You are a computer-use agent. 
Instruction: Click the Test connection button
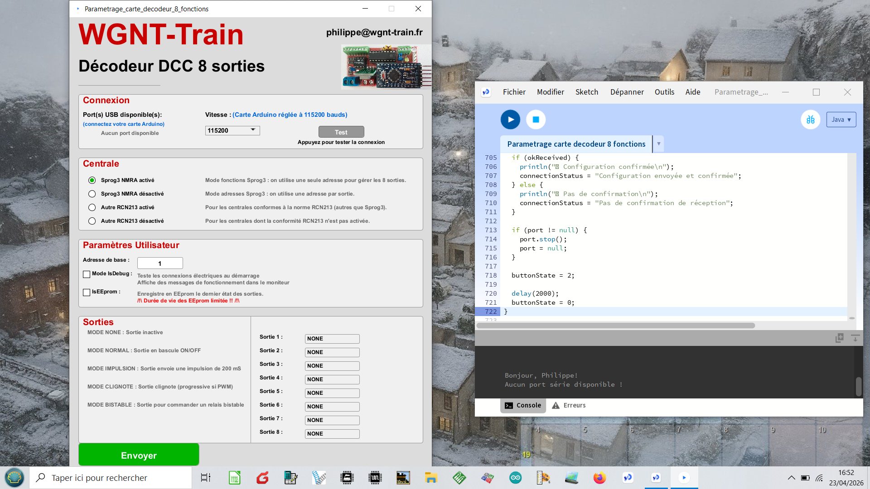coord(341,132)
